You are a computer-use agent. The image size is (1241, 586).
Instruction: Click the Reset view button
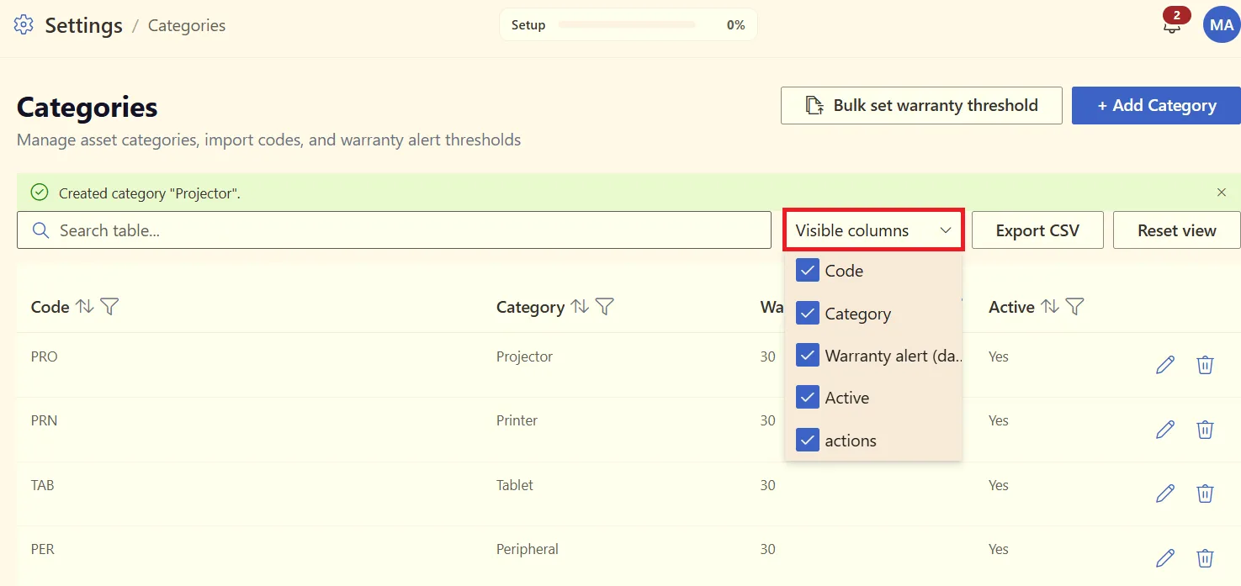[x=1176, y=230]
